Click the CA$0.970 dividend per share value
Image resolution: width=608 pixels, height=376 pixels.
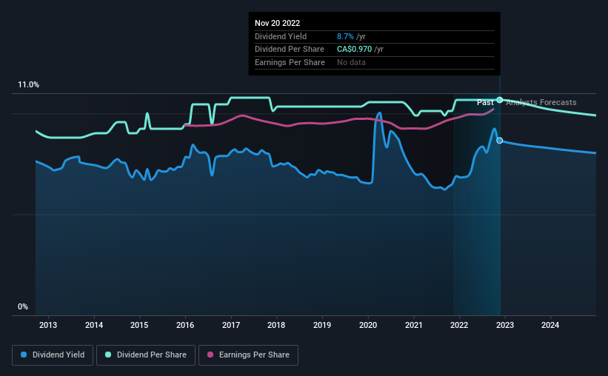click(355, 50)
